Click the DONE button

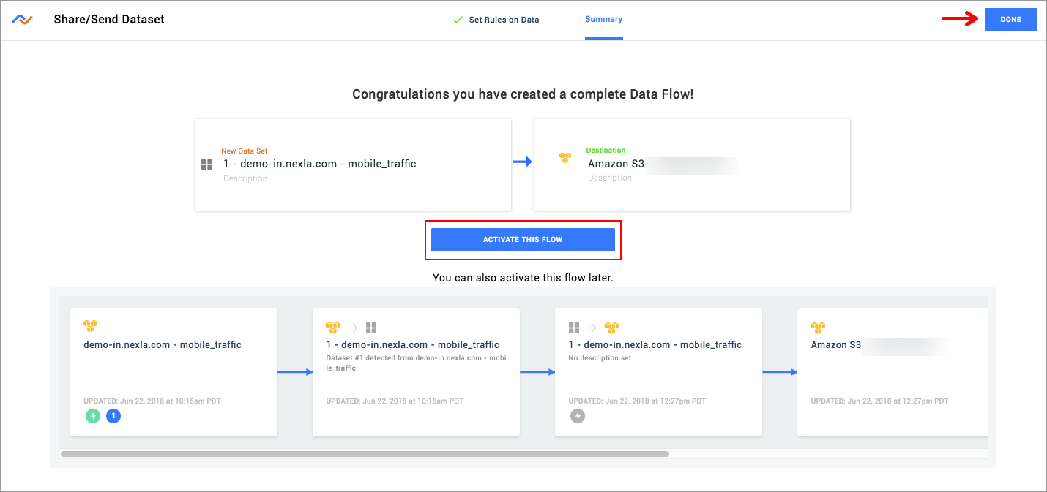pos(1010,20)
